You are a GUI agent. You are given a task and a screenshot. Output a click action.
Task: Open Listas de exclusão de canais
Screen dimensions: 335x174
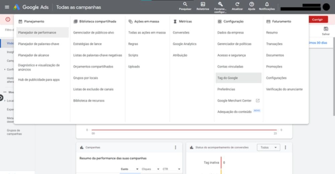[x=93, y=89]
